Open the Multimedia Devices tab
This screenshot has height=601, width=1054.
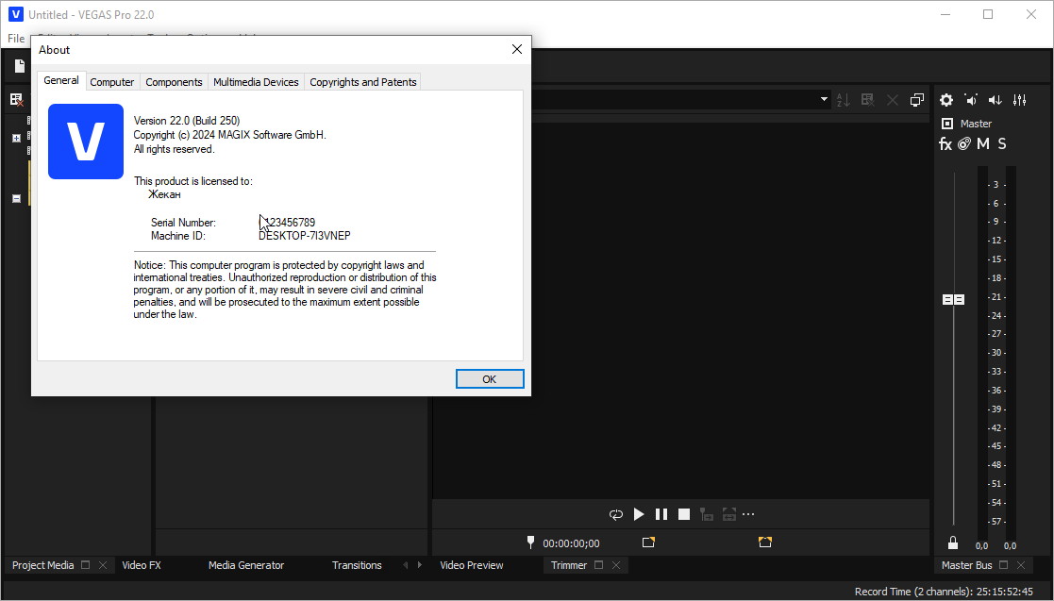click(256, 82)
